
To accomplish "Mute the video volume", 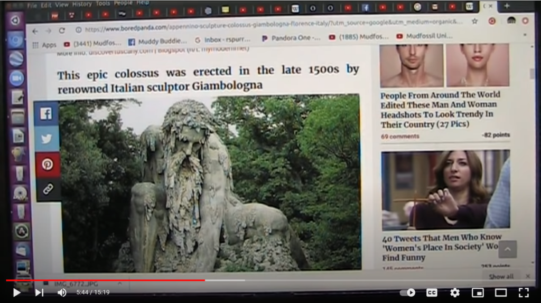I will 62,292.
